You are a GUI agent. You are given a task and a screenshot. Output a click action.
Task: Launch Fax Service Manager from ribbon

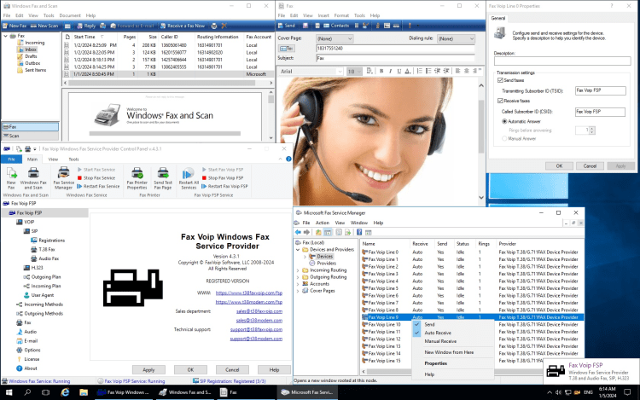(x=64, y=177)
